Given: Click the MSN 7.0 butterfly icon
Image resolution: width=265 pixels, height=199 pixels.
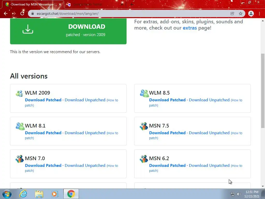Looking at the screenshot, I should click(20, 159).
